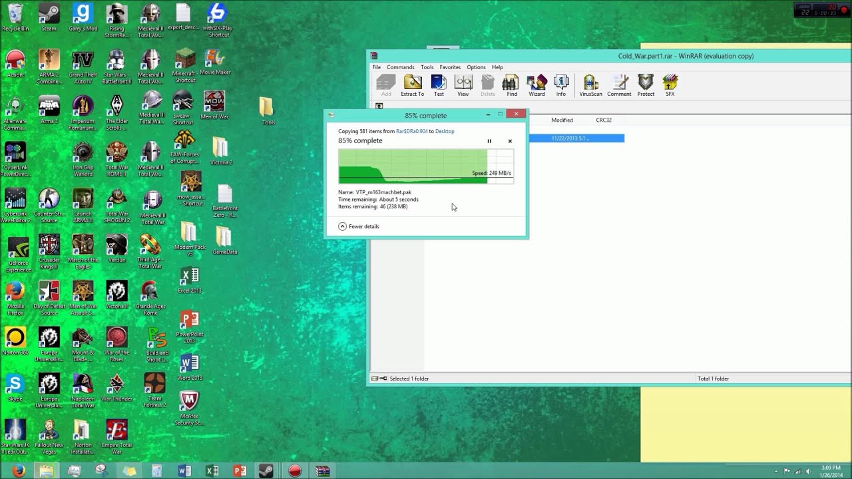This screenshot has height=479, width=852.
Task: Click the red record taskbar button
Action: click(x=294, y=470)
